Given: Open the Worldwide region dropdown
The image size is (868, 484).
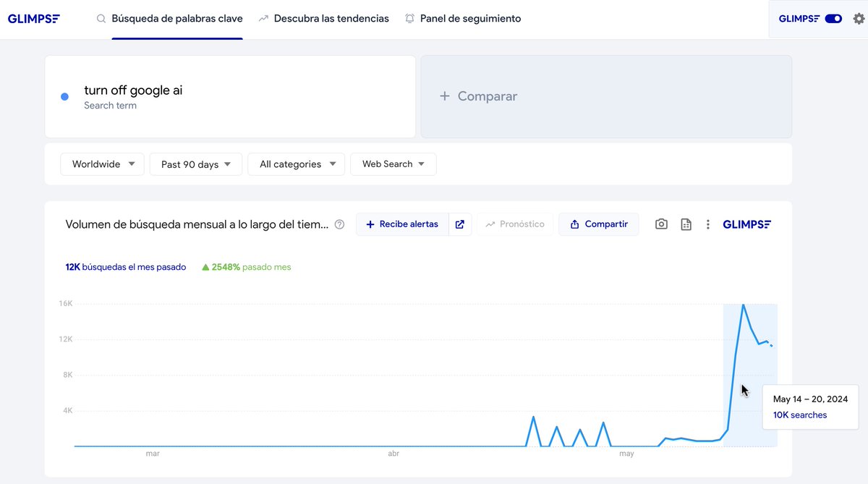Looking at the screenshot, I should pyautogui.click(x=102, y=164).
